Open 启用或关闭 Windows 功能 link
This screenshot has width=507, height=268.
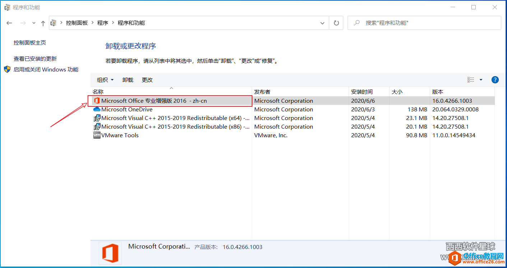[46, 69]
